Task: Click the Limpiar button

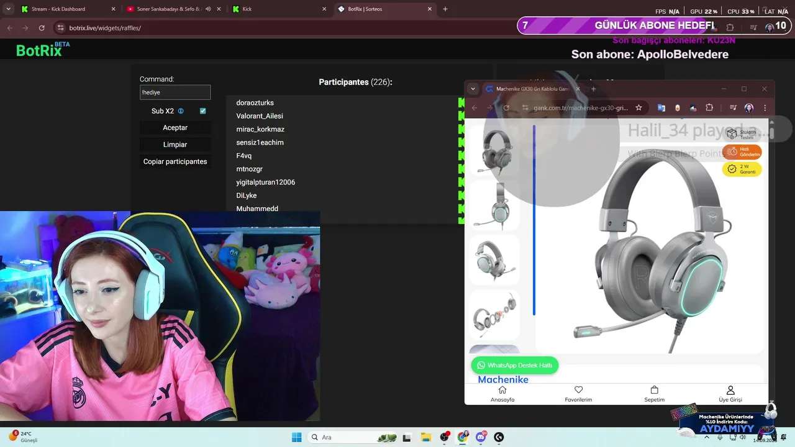Action: click(x=175, y=144)
